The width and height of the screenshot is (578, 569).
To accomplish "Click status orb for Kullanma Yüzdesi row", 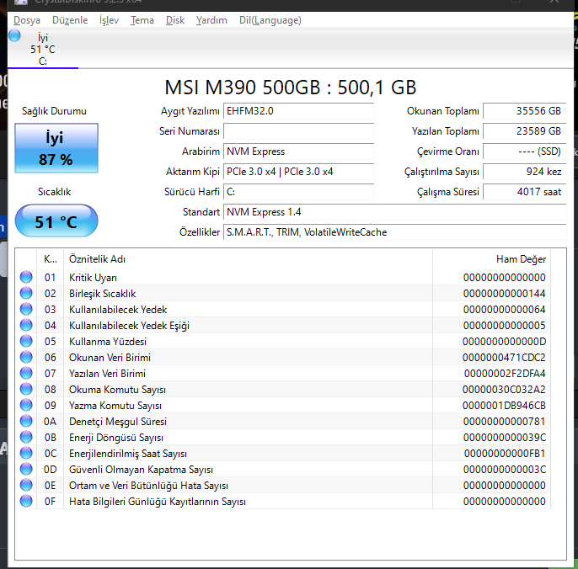I will 26,341.
